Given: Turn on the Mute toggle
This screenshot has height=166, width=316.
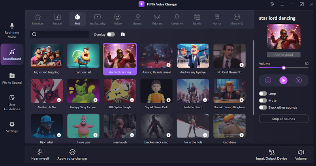Looking at the screenshot, I should (263, 100).
